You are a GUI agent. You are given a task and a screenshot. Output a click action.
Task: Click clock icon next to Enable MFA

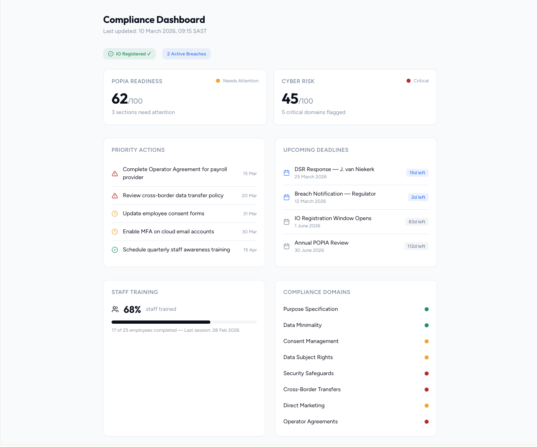[115, 232]
